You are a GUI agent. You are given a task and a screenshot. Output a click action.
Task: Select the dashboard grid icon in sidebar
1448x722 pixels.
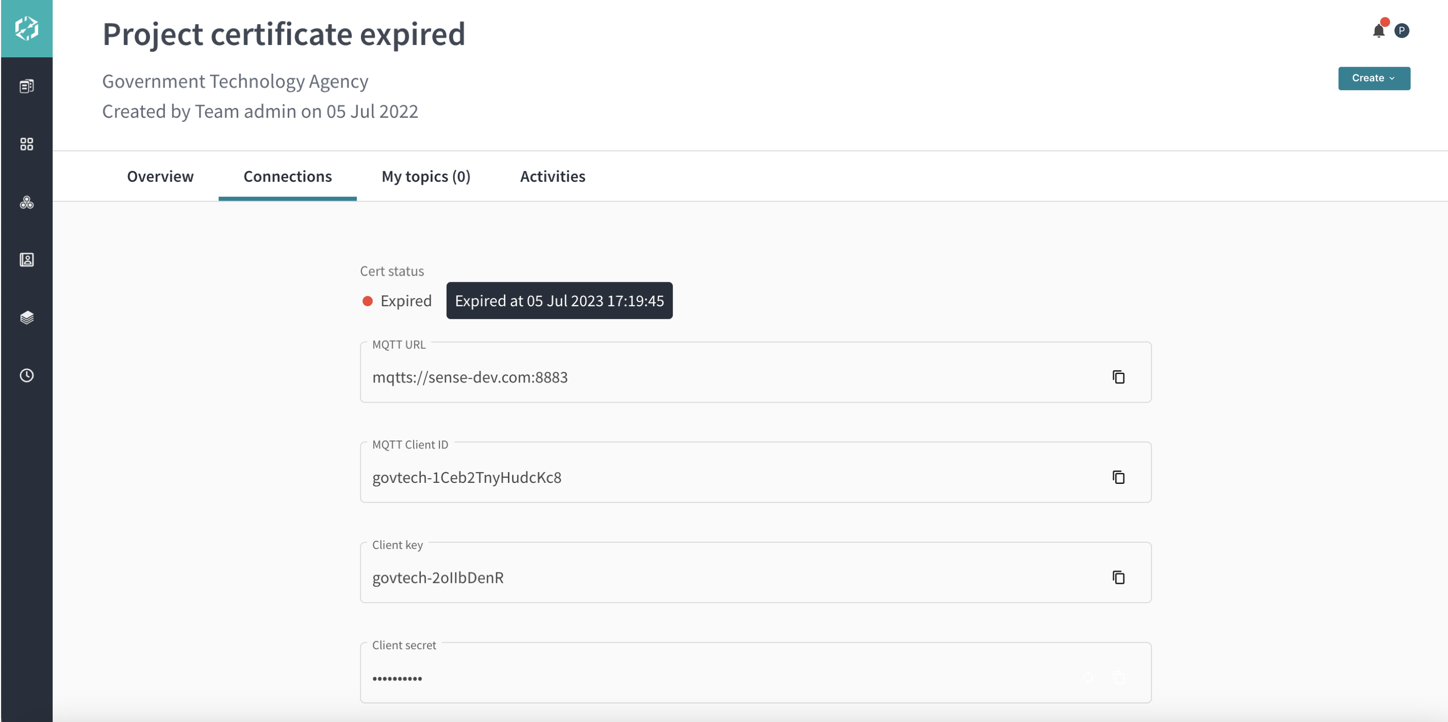click(27, 144)
